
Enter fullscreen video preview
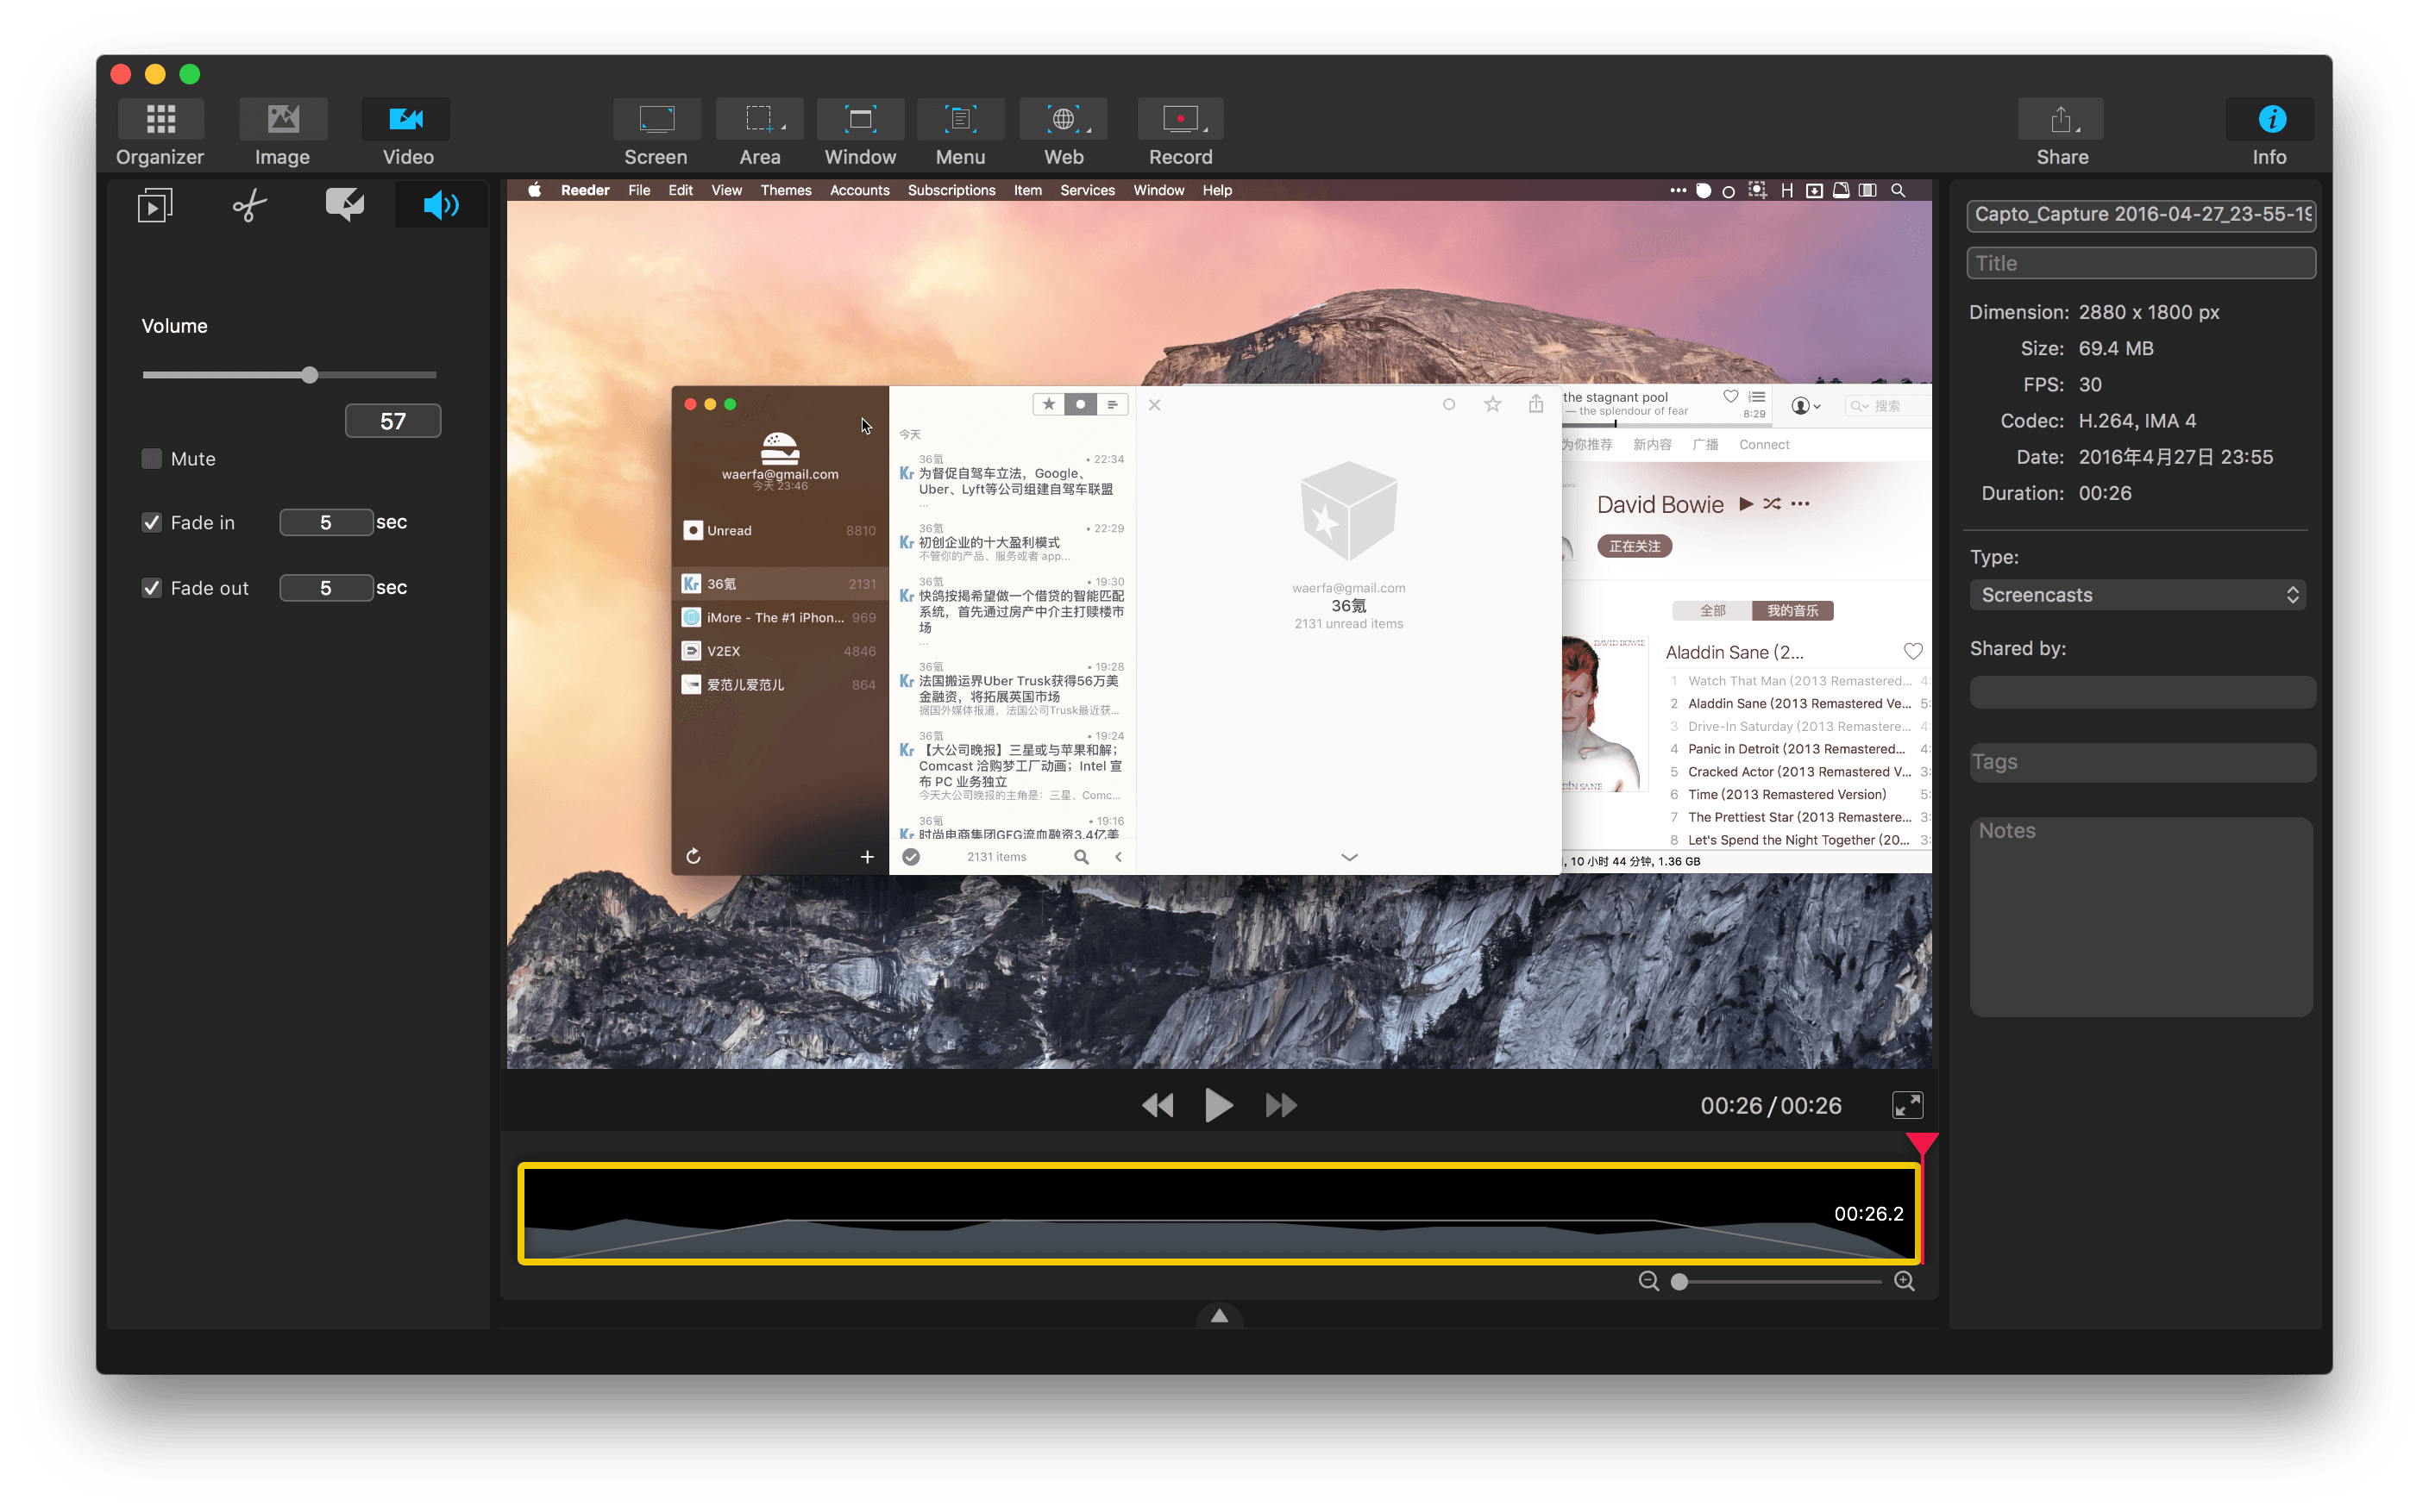[x=1908, y=1105]
